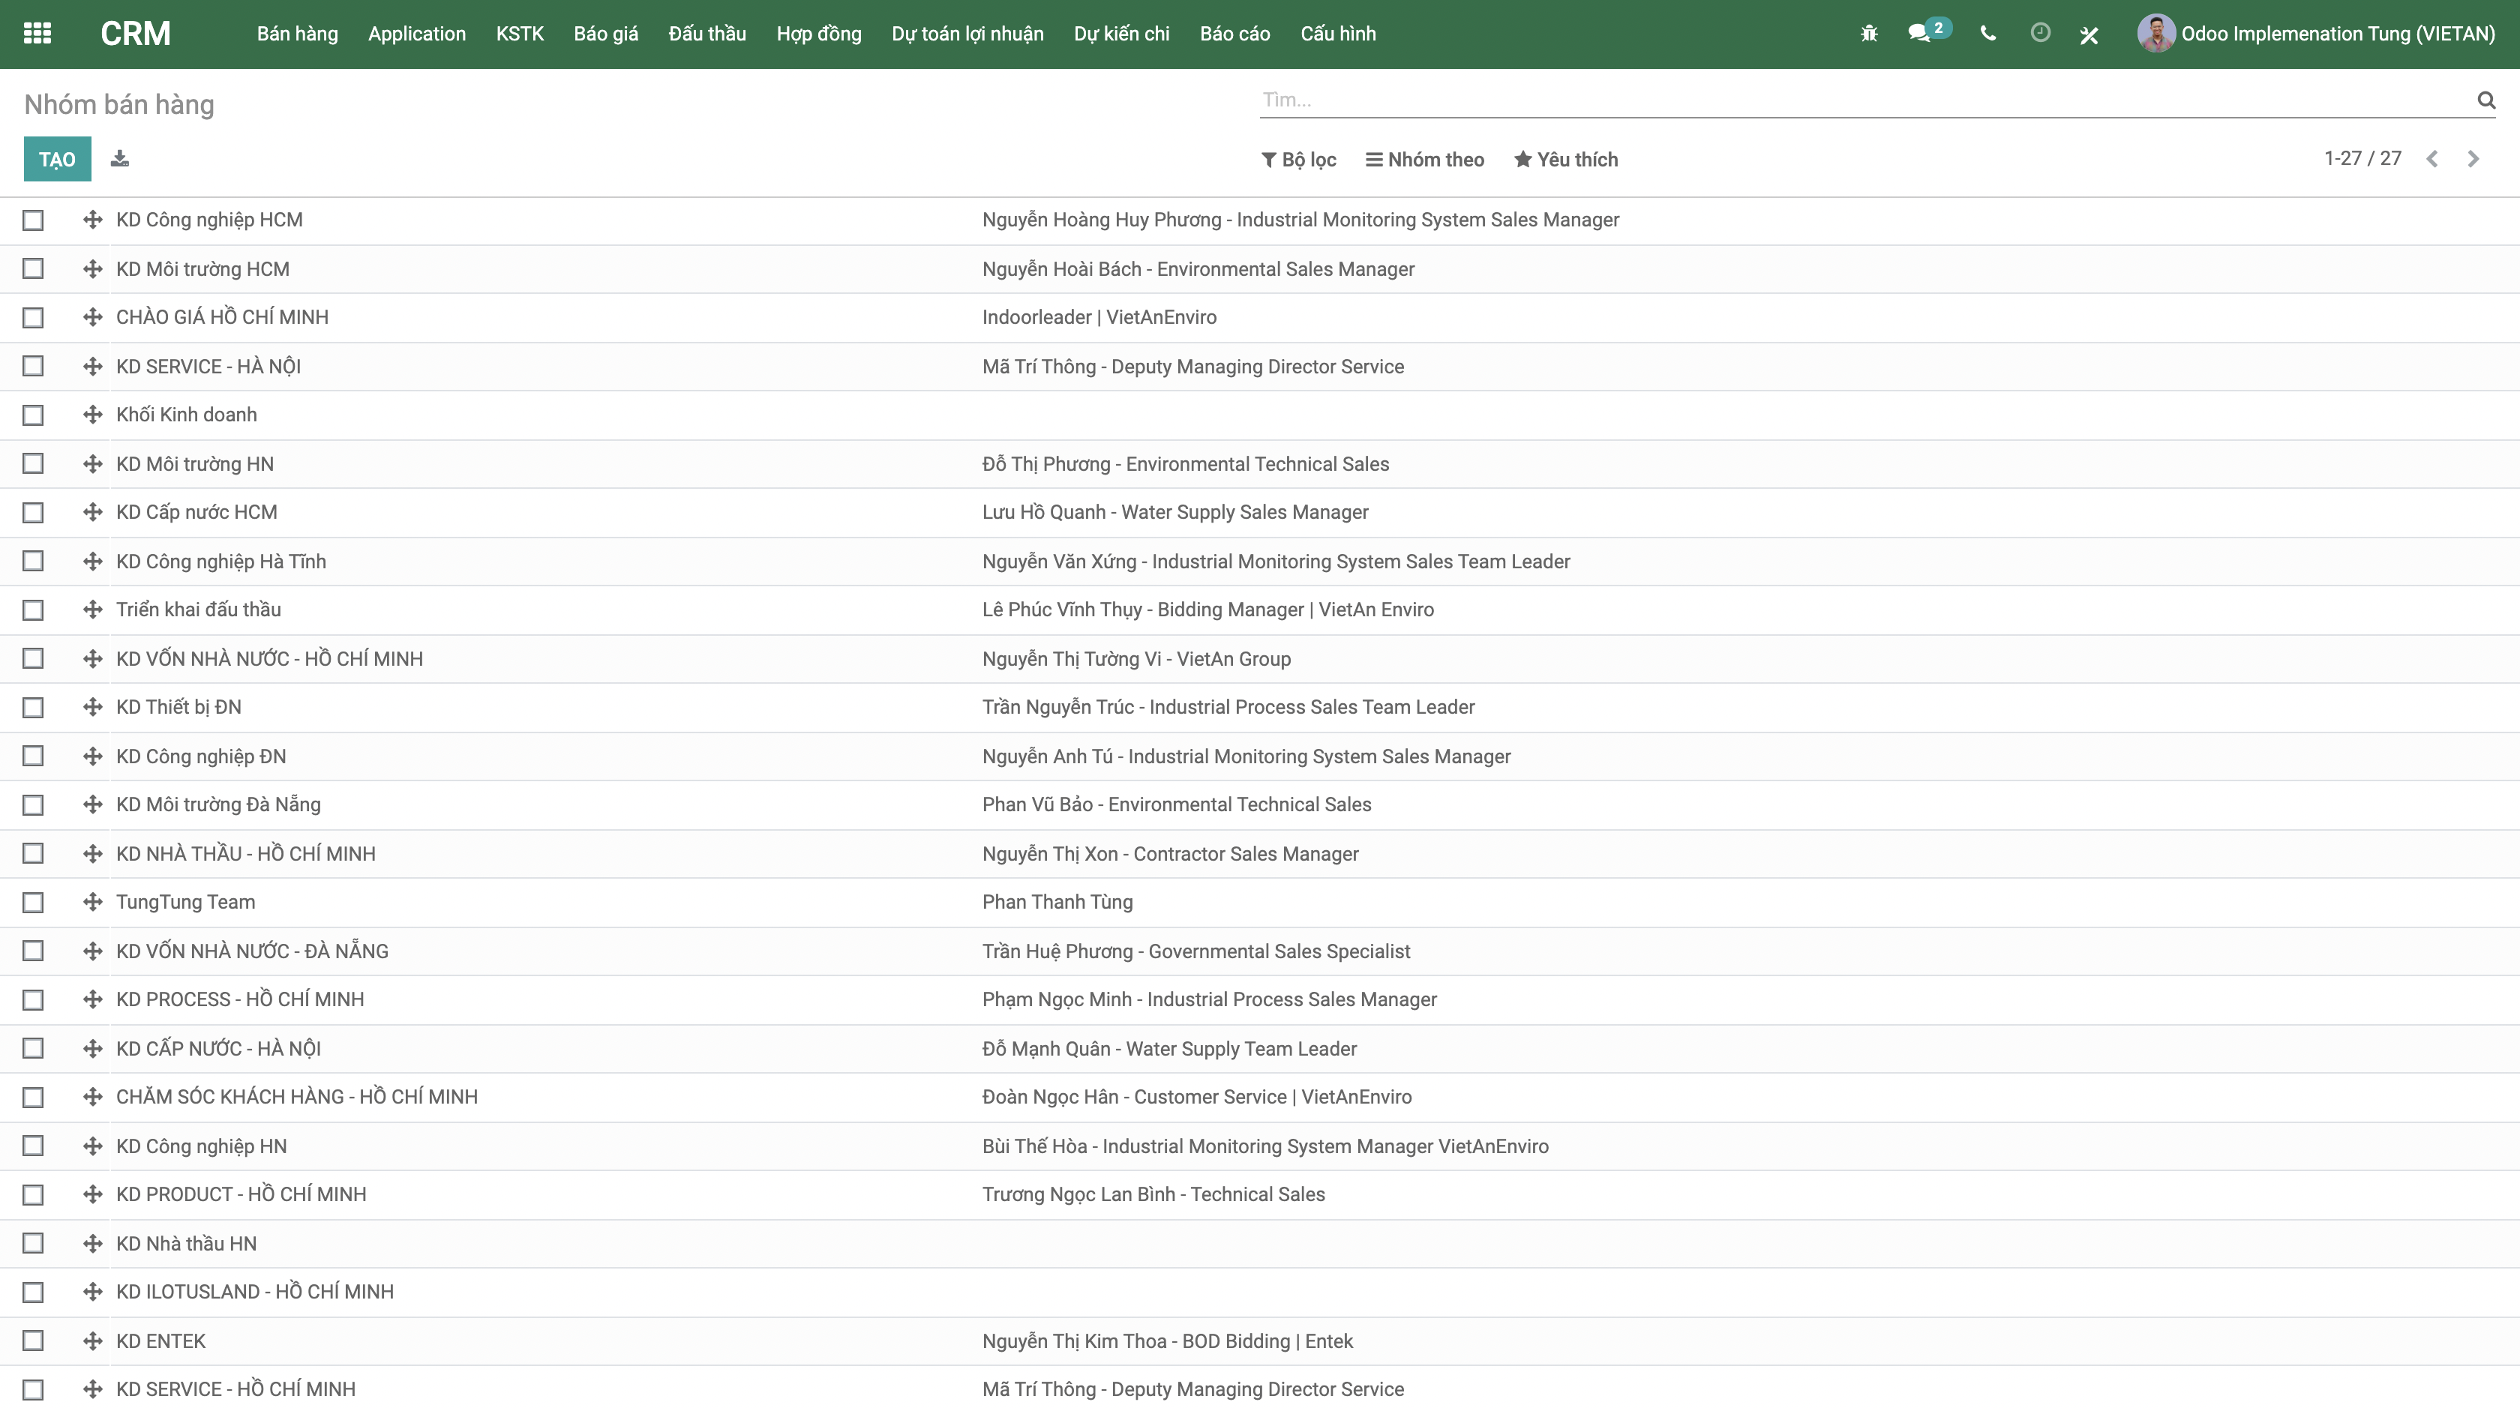Viewport: 2520px width, 1408px height.
Task: Open the Nhóm theo grouping dropdown
Action: (x=1424, y=160)
